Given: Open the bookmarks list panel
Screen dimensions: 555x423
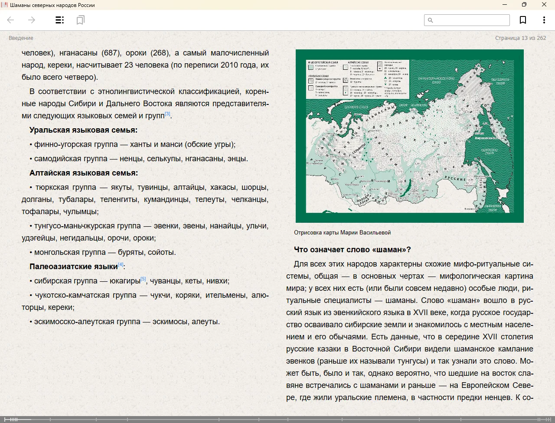Looking at the screenshot, I should tap(80, 20).
